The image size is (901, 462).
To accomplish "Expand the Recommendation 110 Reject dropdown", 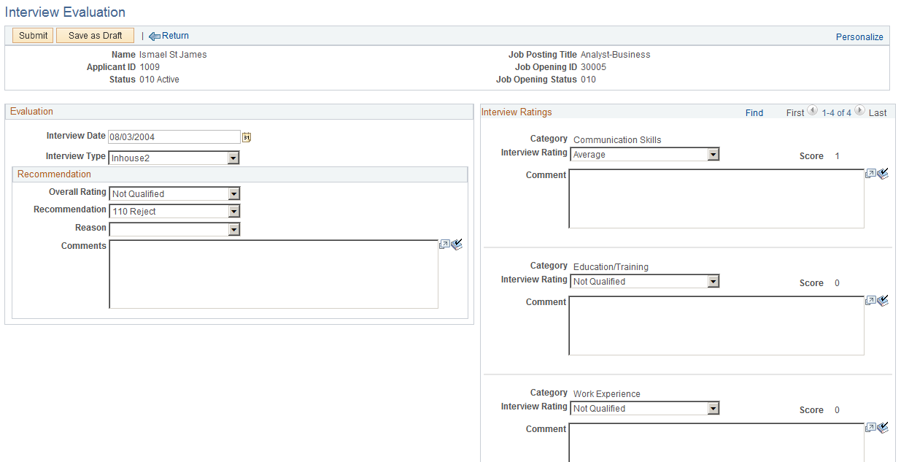I will click(x=174, y=211).
